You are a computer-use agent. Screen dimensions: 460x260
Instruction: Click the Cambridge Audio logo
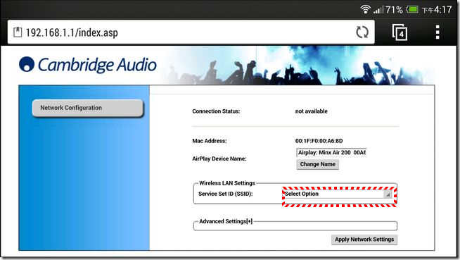(x=88, y=65)
